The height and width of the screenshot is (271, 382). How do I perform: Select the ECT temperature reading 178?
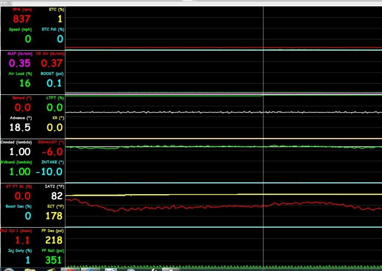tap(54, 216)
